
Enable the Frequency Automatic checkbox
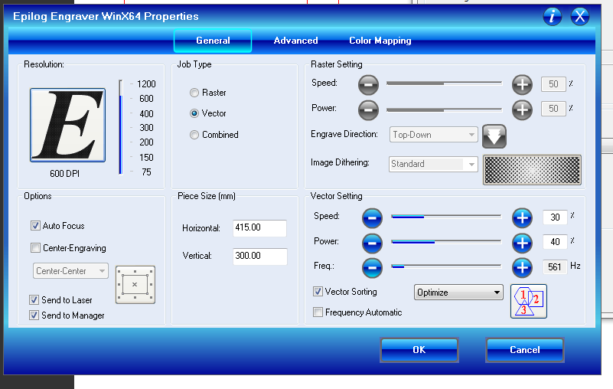pos(318,312)
